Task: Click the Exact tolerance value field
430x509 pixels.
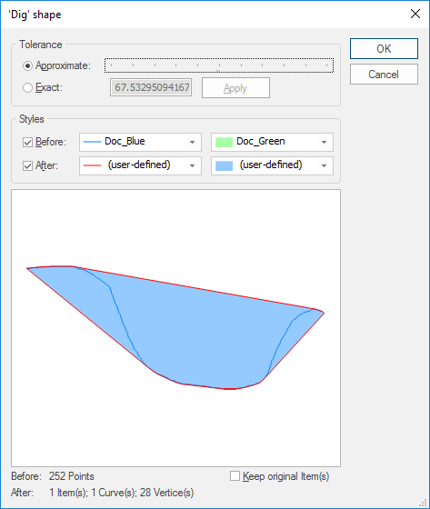Action: [x=151, y=87]
